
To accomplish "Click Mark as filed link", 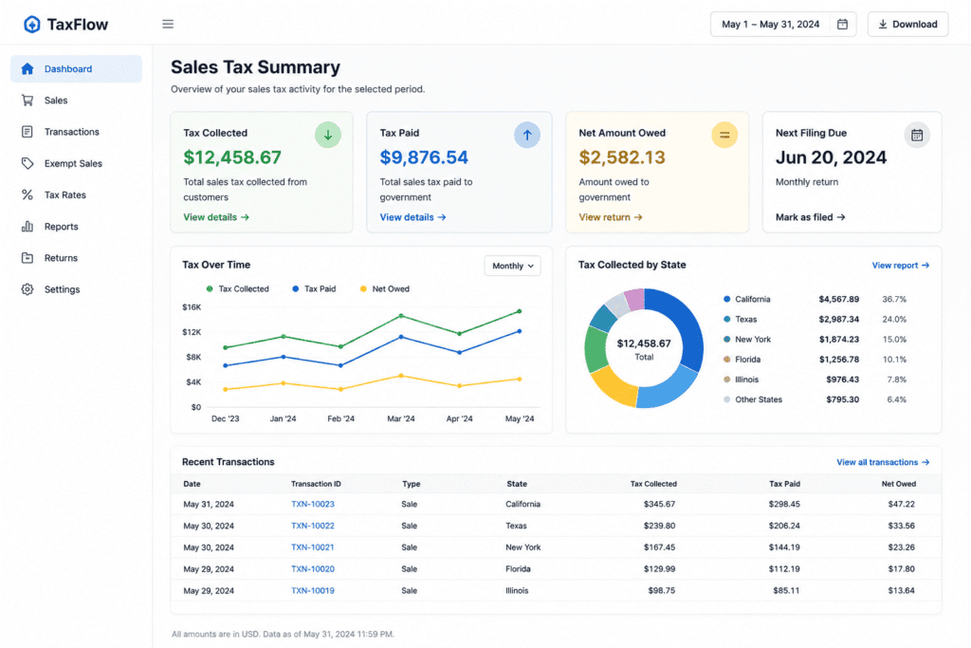I will tap(810, 217).
